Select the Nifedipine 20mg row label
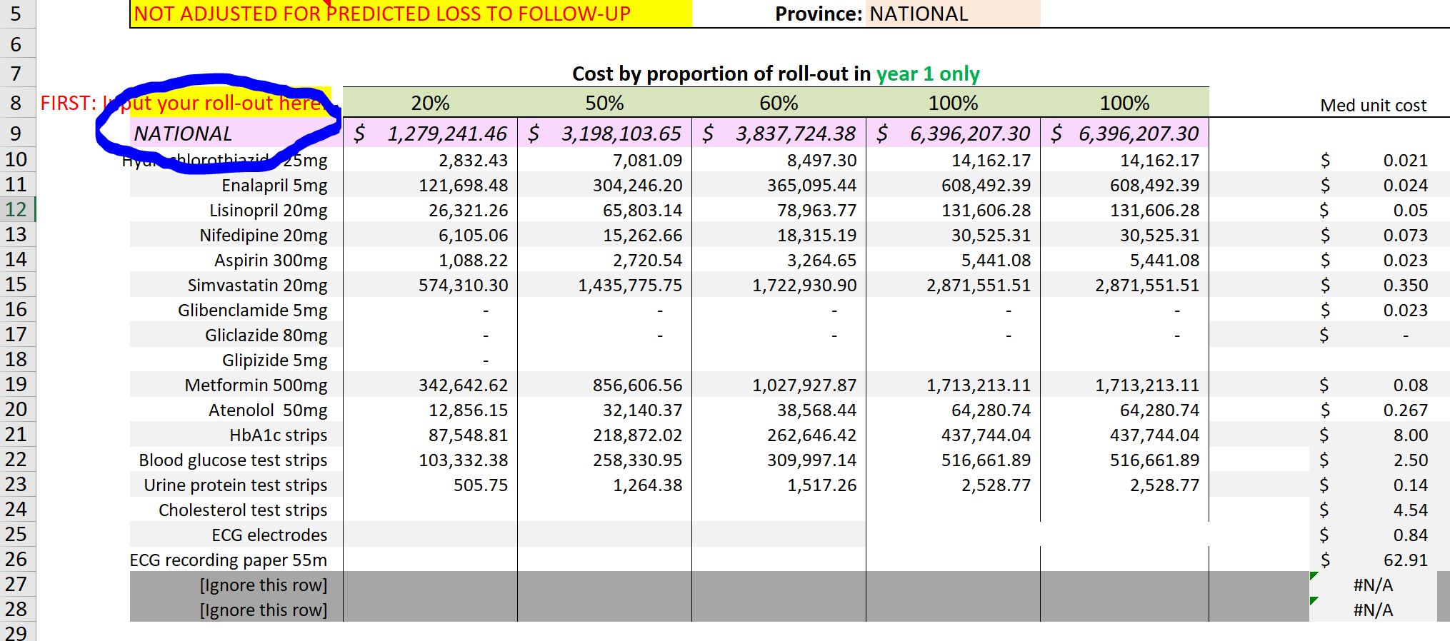 [263, 236]
